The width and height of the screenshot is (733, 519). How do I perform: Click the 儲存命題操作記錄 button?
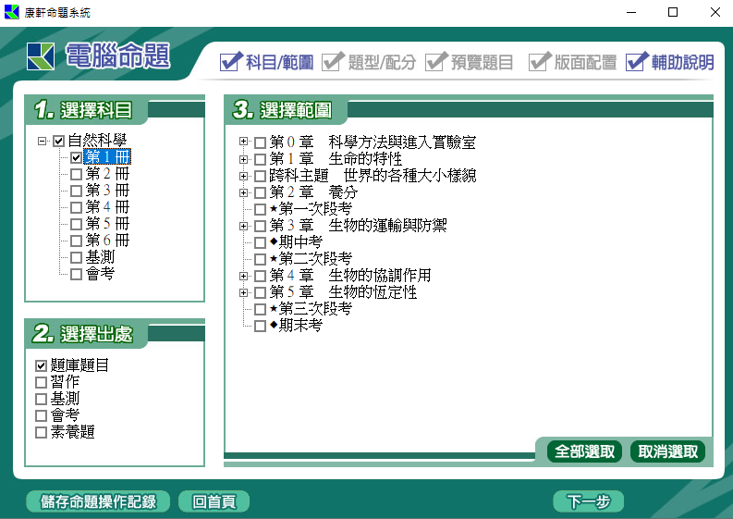pos(99,501)
